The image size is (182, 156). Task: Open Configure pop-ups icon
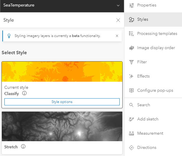point(132,91)
